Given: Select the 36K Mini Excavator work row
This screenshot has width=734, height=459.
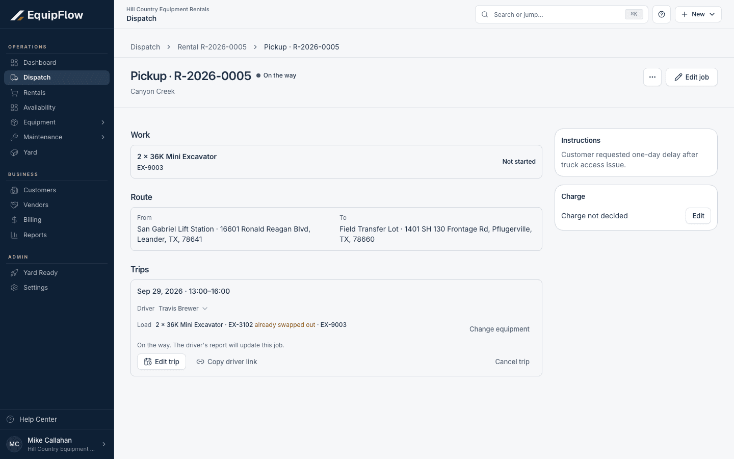Looking at the screenshot, I should pyautogui.click(x=336, y=162).
